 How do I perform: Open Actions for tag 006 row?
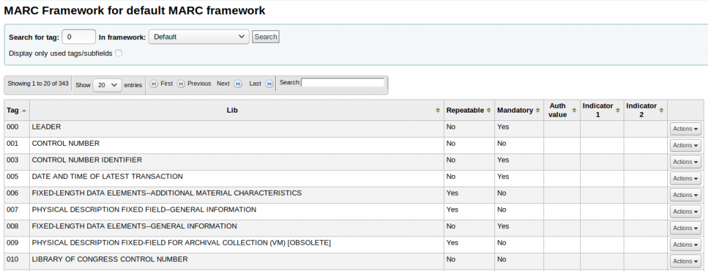[x=685, y=195]
